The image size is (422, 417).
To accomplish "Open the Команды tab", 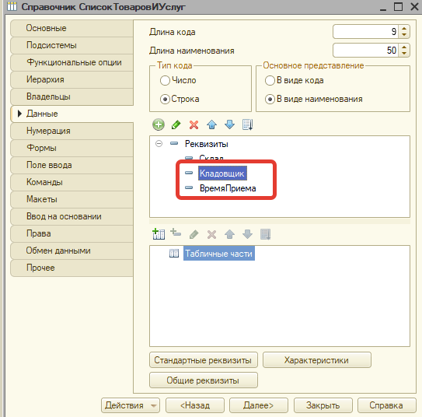I will pos(71,182).
